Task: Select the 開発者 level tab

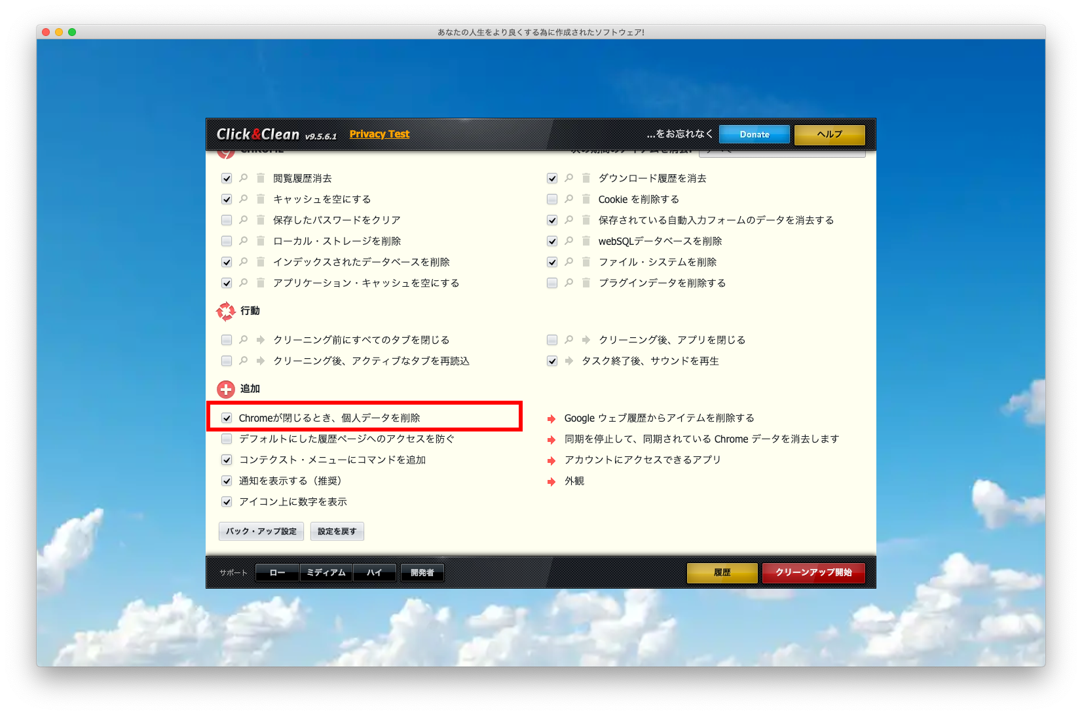Action: 422,572
